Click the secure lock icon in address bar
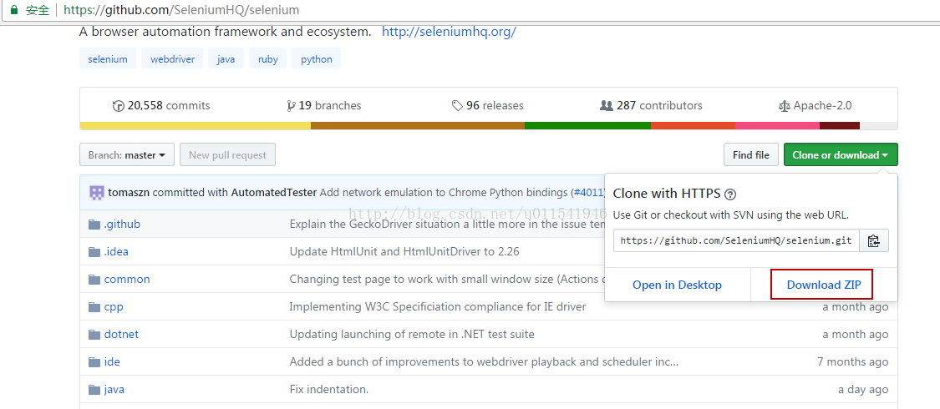940x409 pixels. tap(14, 10)
